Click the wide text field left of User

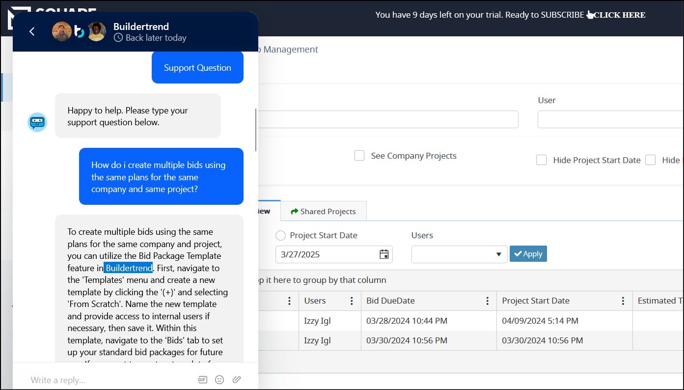[x=388, y=119]
